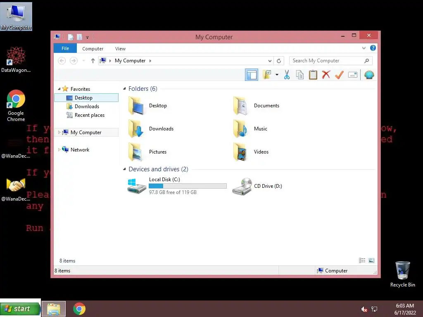Click the Refresh button
Screen dimensions: 423x317
tap(279, 61)
